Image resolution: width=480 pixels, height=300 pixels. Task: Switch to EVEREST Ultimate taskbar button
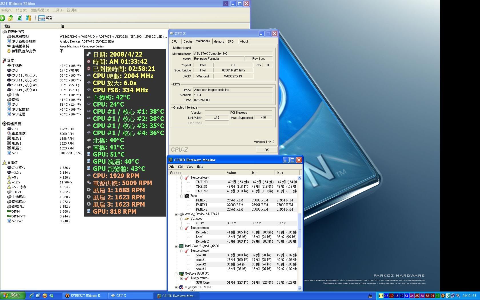[85, 296]
